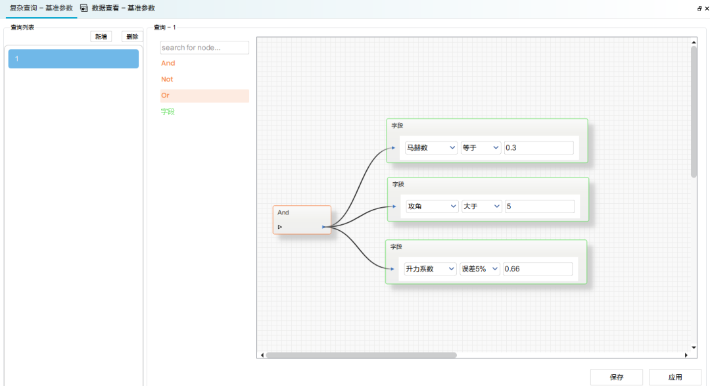Click the 保存 button
Viewport: 710px width, 386px height.
616,377
